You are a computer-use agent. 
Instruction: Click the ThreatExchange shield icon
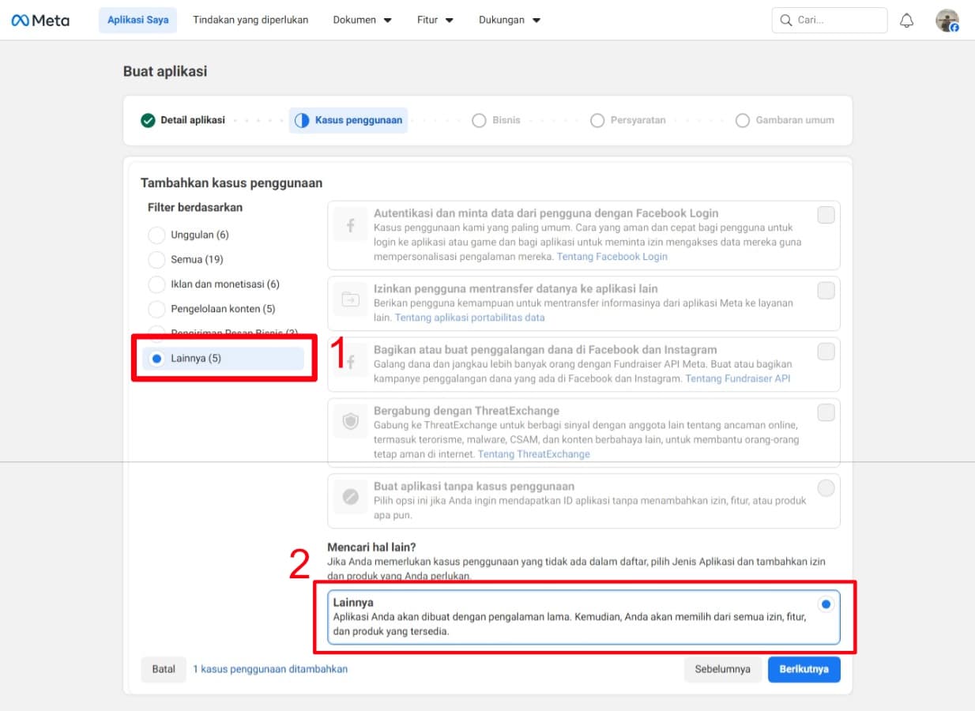coord(350,422)
